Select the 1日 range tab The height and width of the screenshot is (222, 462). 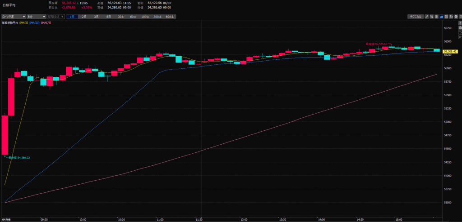click(72, 17)
